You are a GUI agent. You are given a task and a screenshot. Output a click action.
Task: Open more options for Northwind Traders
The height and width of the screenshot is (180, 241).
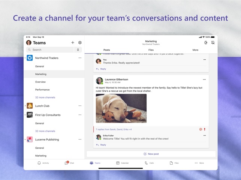[x=80, y=58]
